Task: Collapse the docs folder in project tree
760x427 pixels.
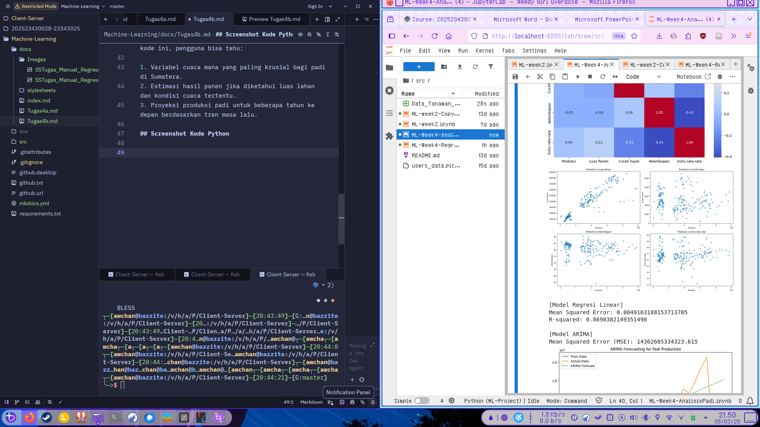Action: point(25,49)
